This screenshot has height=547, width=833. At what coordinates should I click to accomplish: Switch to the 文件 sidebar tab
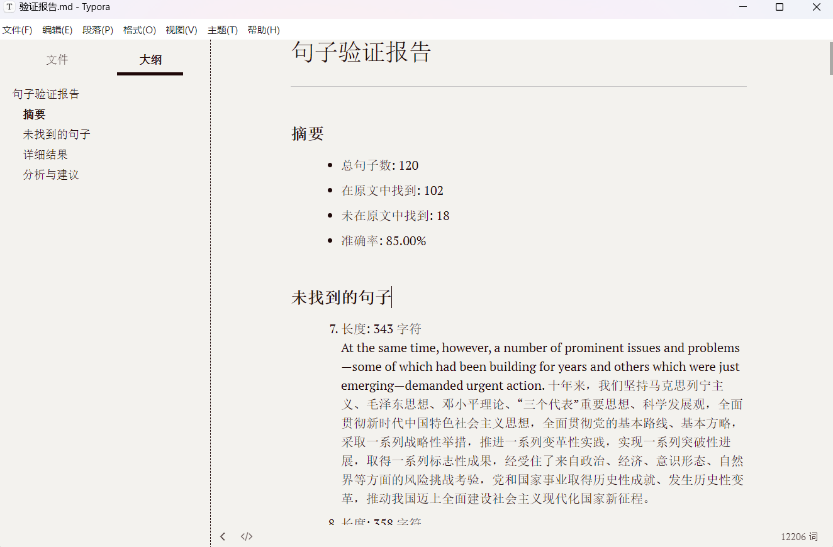(x=57, y=59)
